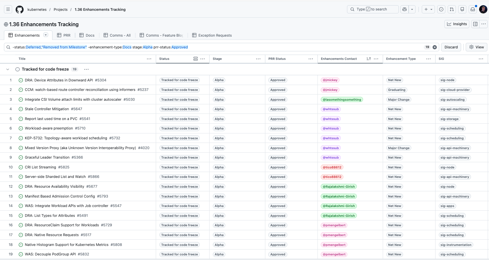Open Workload-aware preemption issue
Viewport: 489px width, 260px height.
49,129
